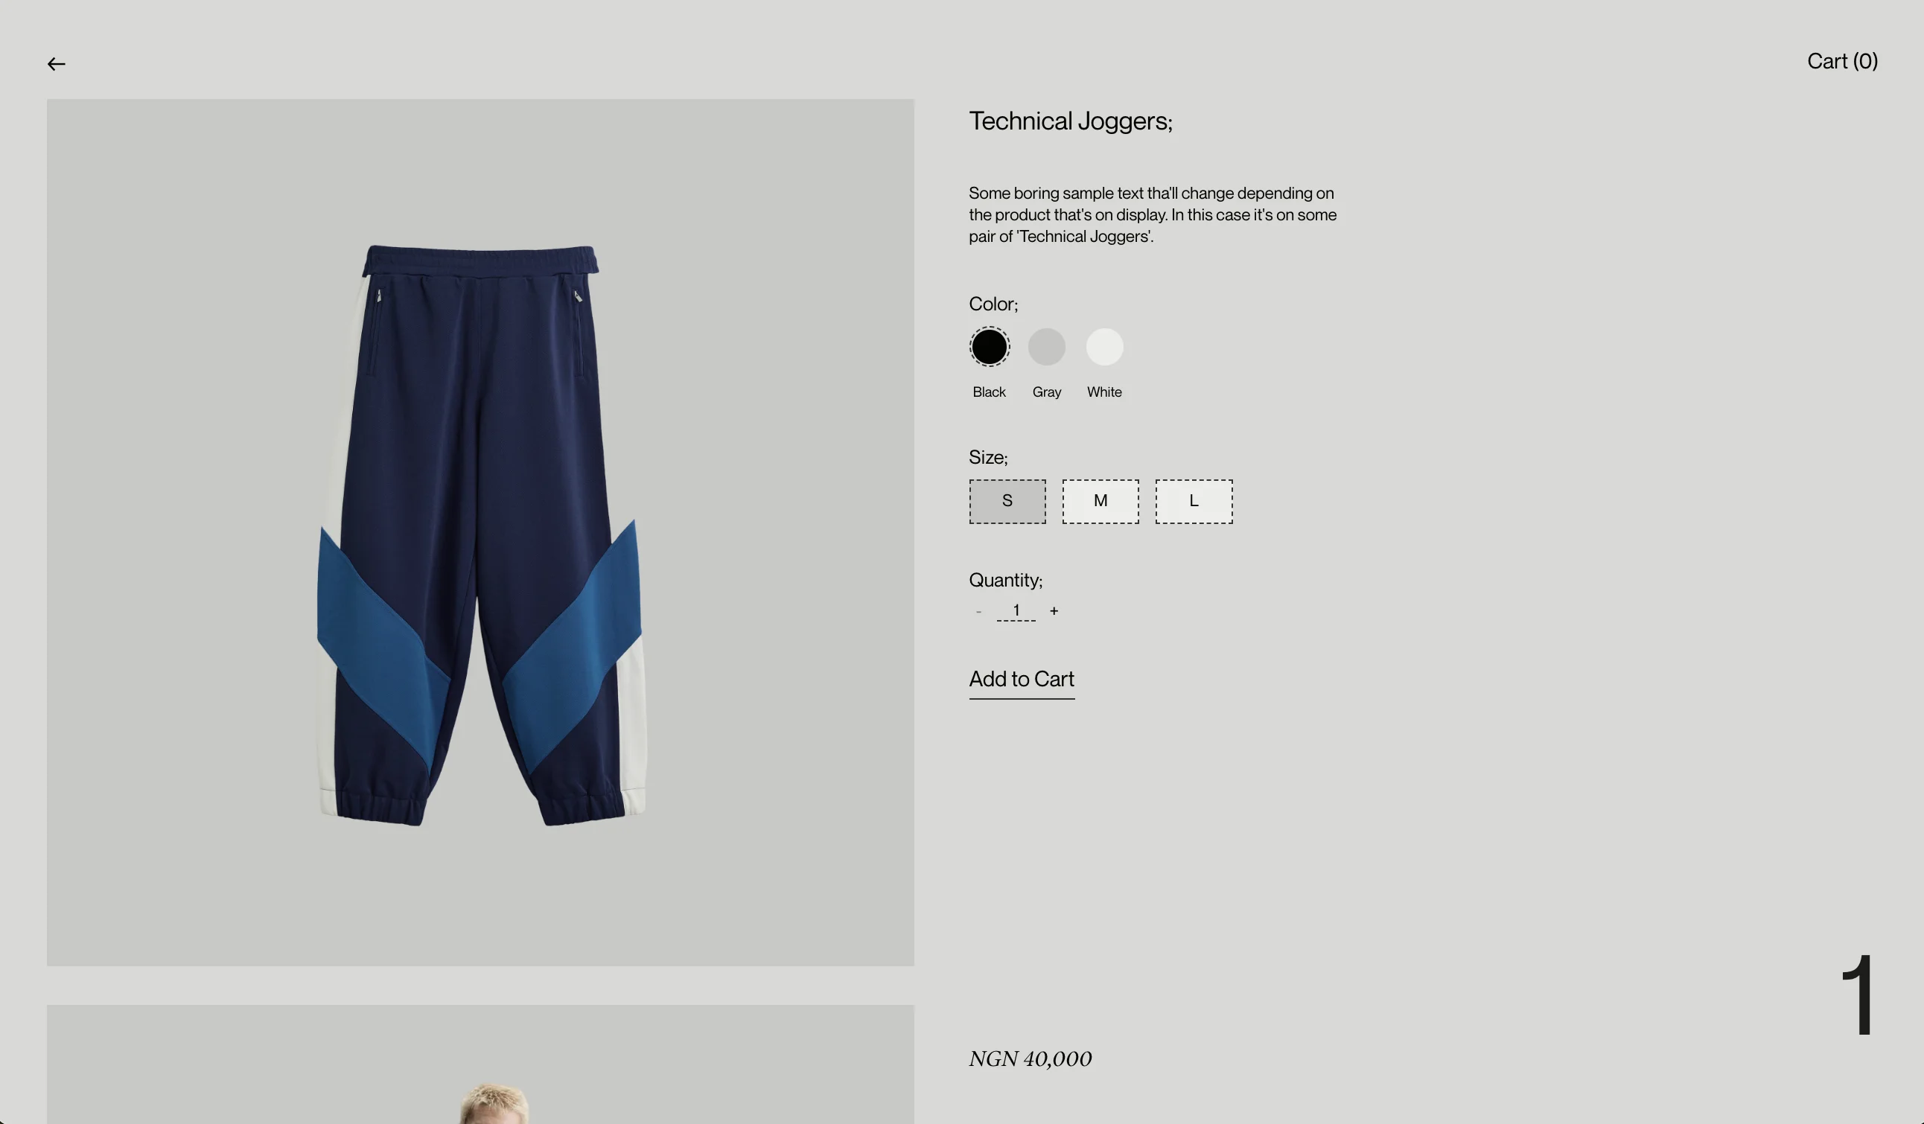Click the 'Gray' color label
Screen dimensions: 1924x1124
coord(1047,392)
